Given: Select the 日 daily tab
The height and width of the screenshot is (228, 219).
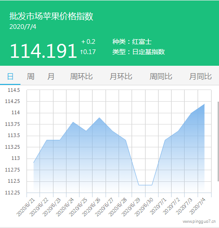Looking at the screenshot, I should point(10,76).
